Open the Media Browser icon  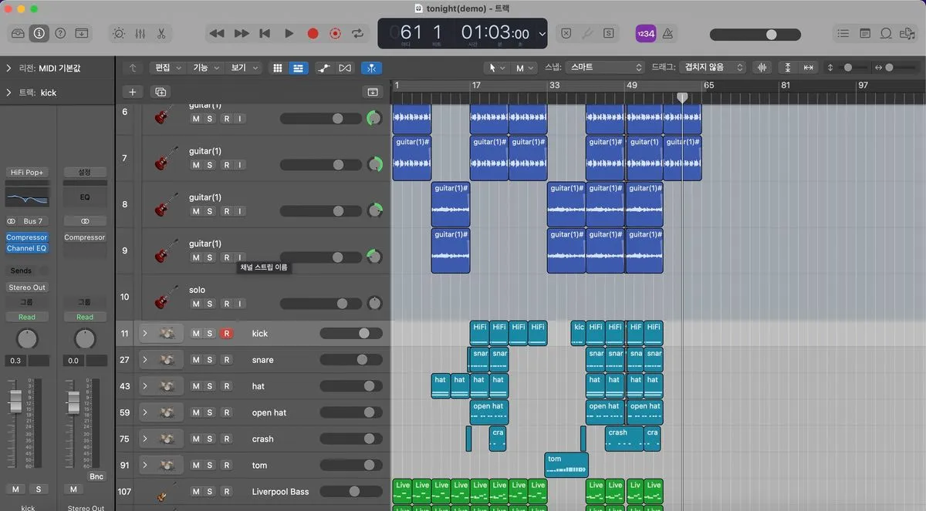tap(907, 33)
